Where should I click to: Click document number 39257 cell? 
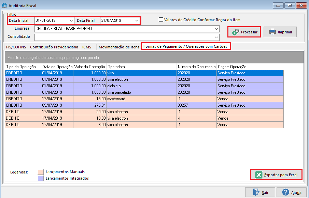(197, 105)
